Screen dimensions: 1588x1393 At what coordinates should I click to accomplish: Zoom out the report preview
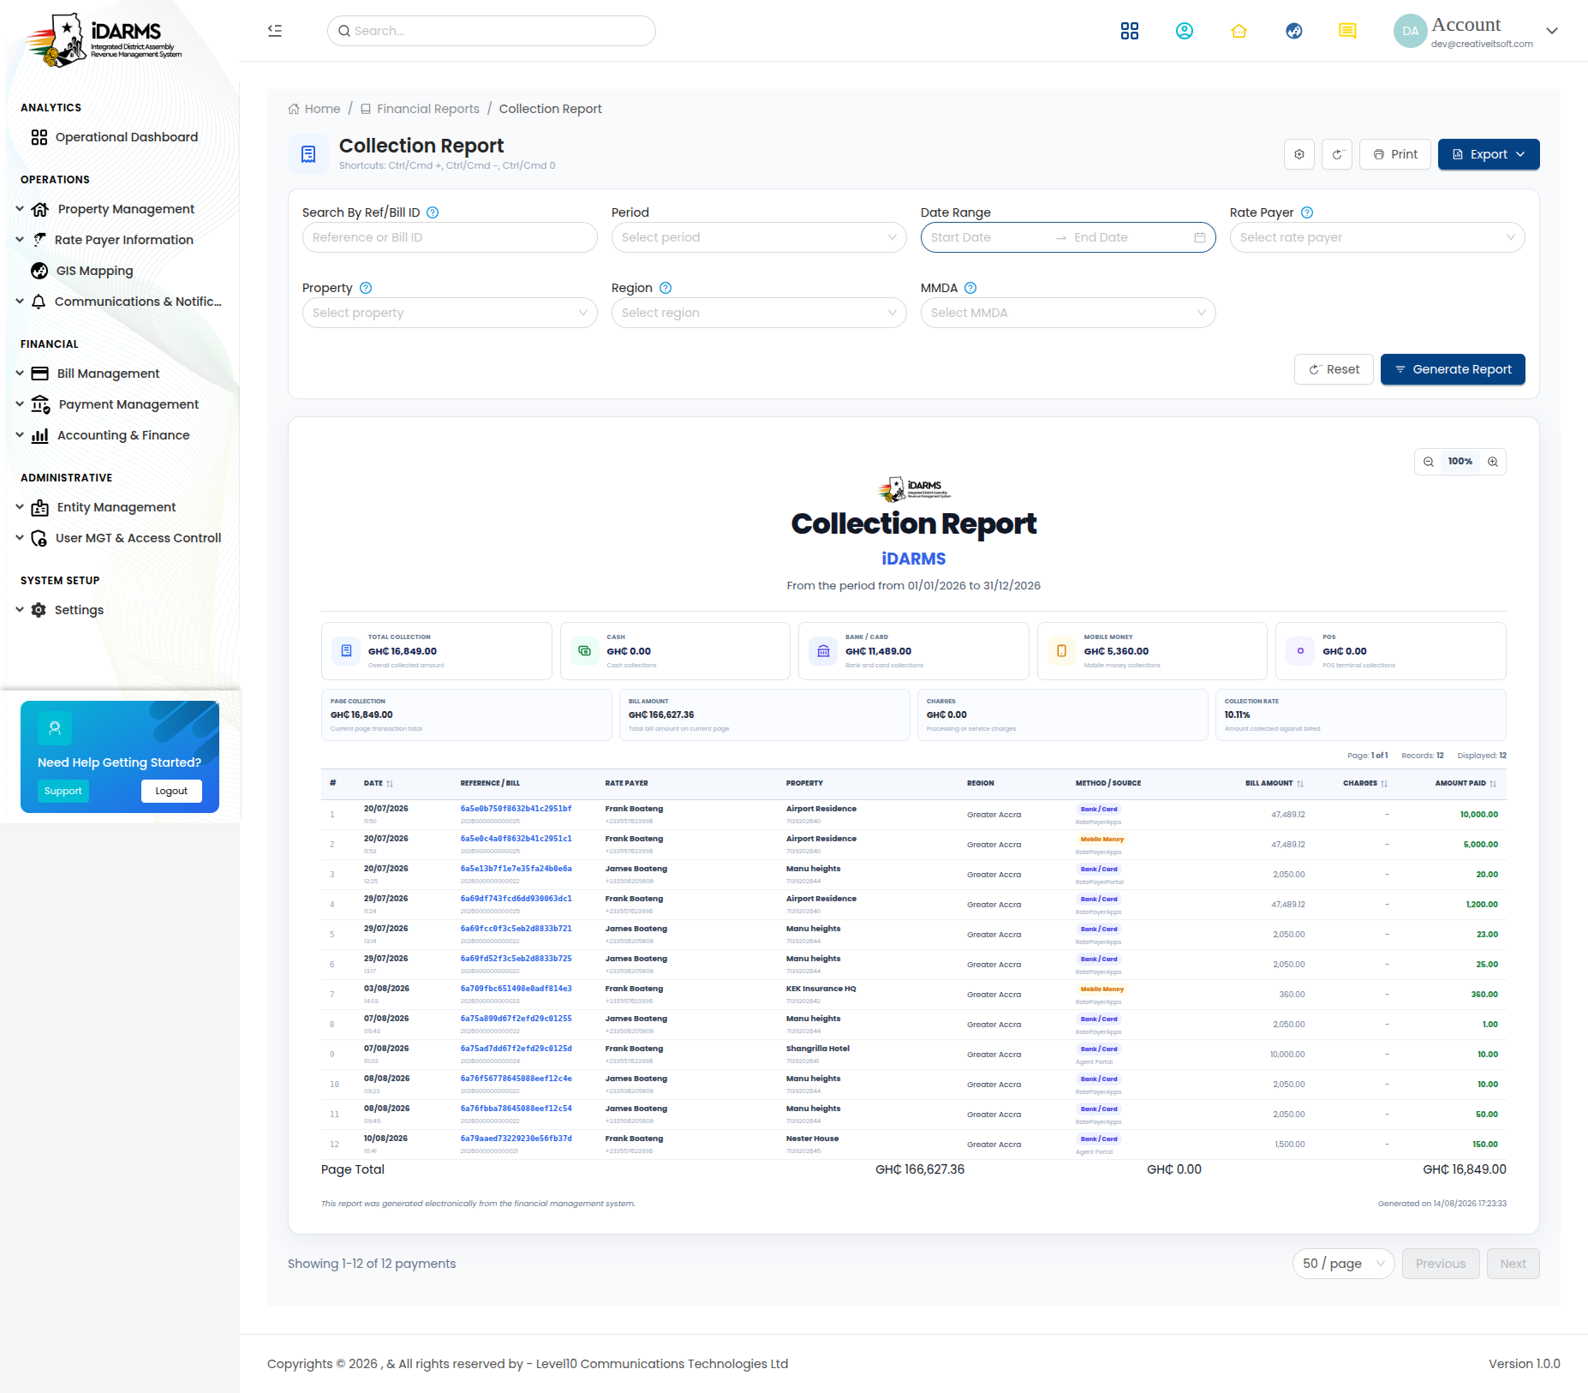coord(1429,462)
